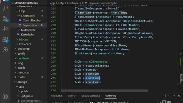Add a new terminal with the plus icon
The image size is (183, 103).
[x=166, y=96]
